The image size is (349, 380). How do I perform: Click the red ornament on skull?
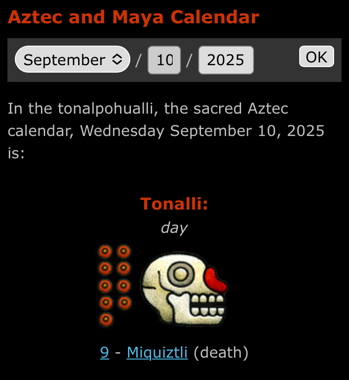215,281
